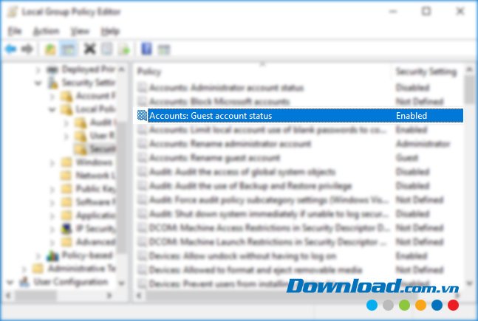Select 'DCOM: Machine Access Restrictions' policy
This screenshot has width=478, height=321.
[x=270, y=227]
